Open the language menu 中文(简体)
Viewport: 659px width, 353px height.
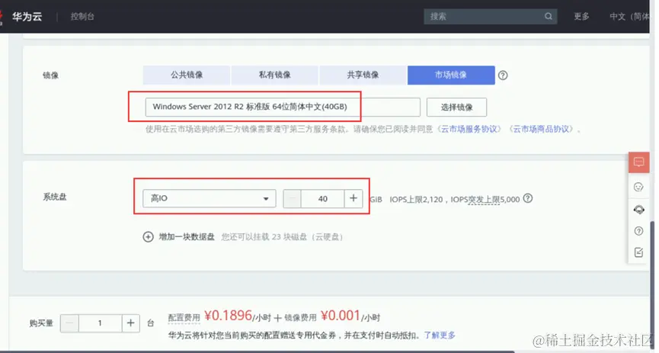coord(629,17)
